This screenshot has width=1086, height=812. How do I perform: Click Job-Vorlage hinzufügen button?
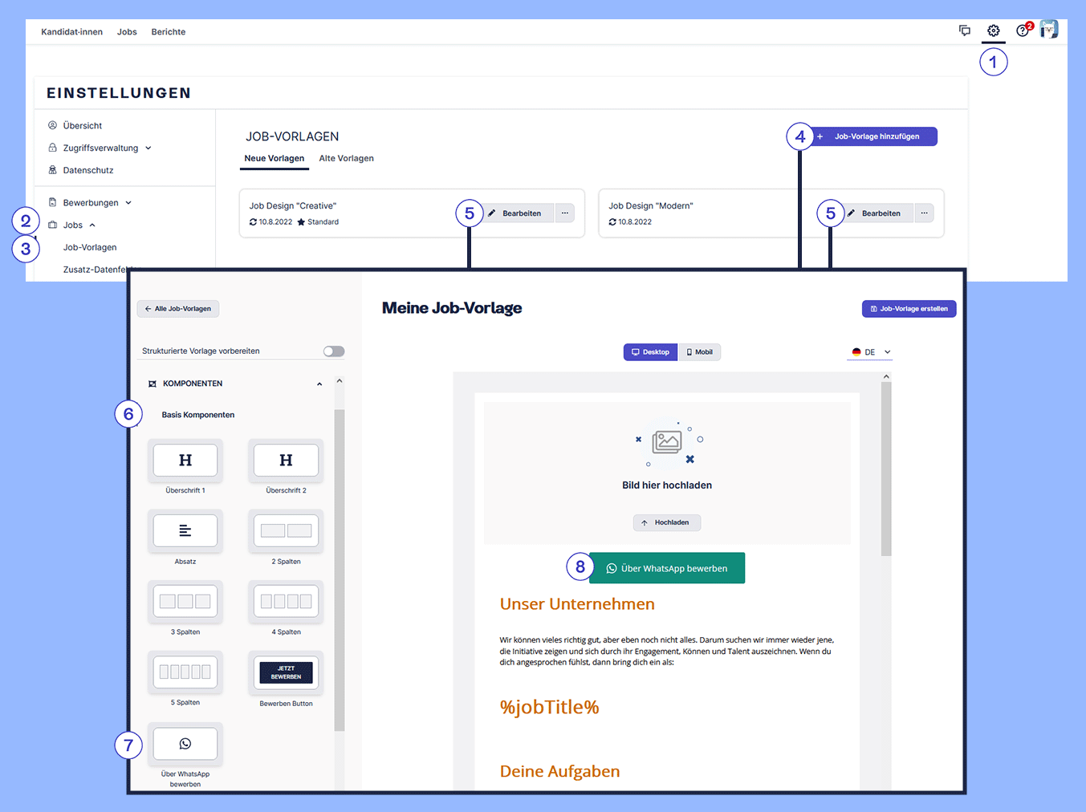tap(876, 137)
